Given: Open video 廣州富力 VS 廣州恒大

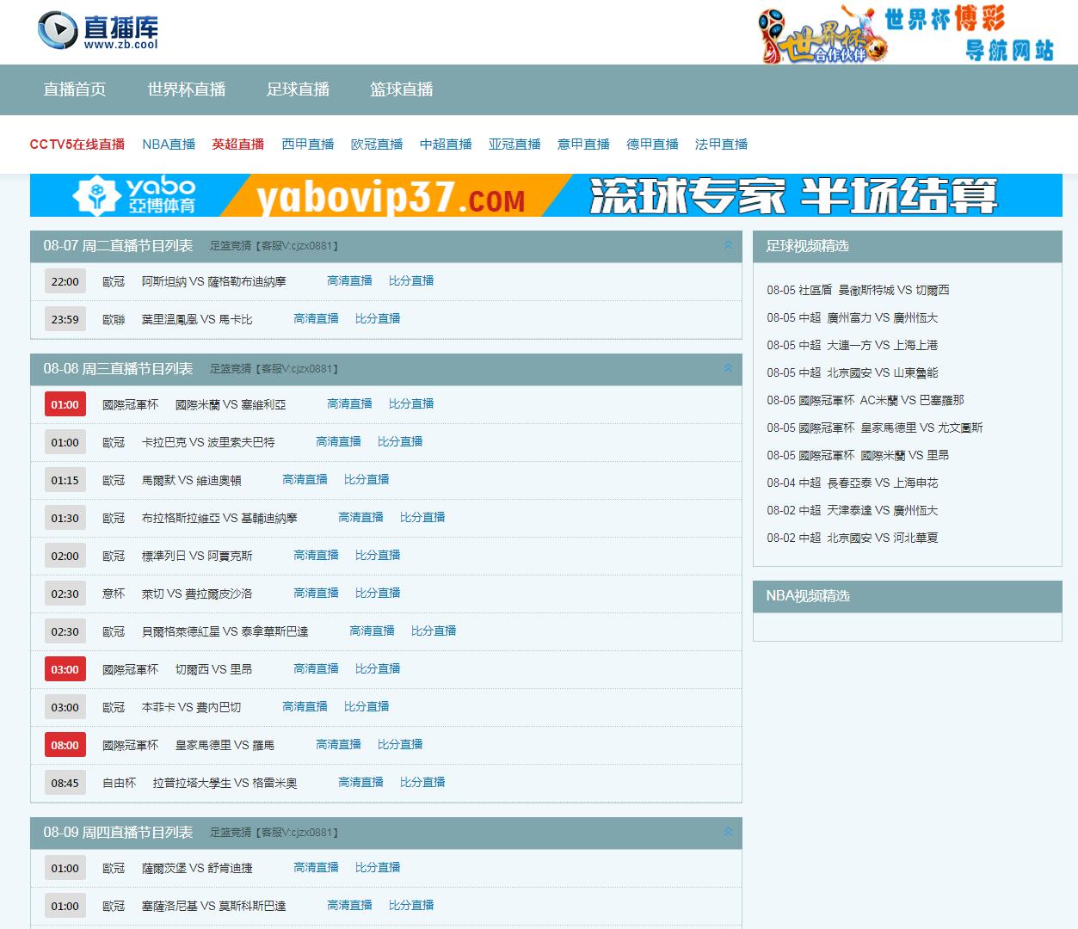Looking at the screenshot, I should tap(852, 318).
